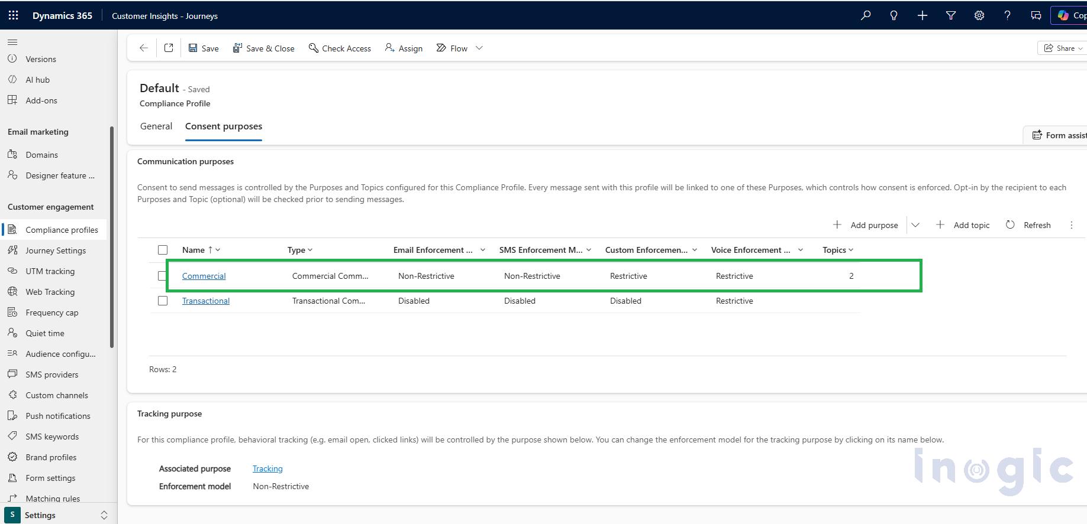The height and width of the screenshot is (524, 1087).
Task: Toggle the select all rows checkbox
Action: [x=163, y=250]
